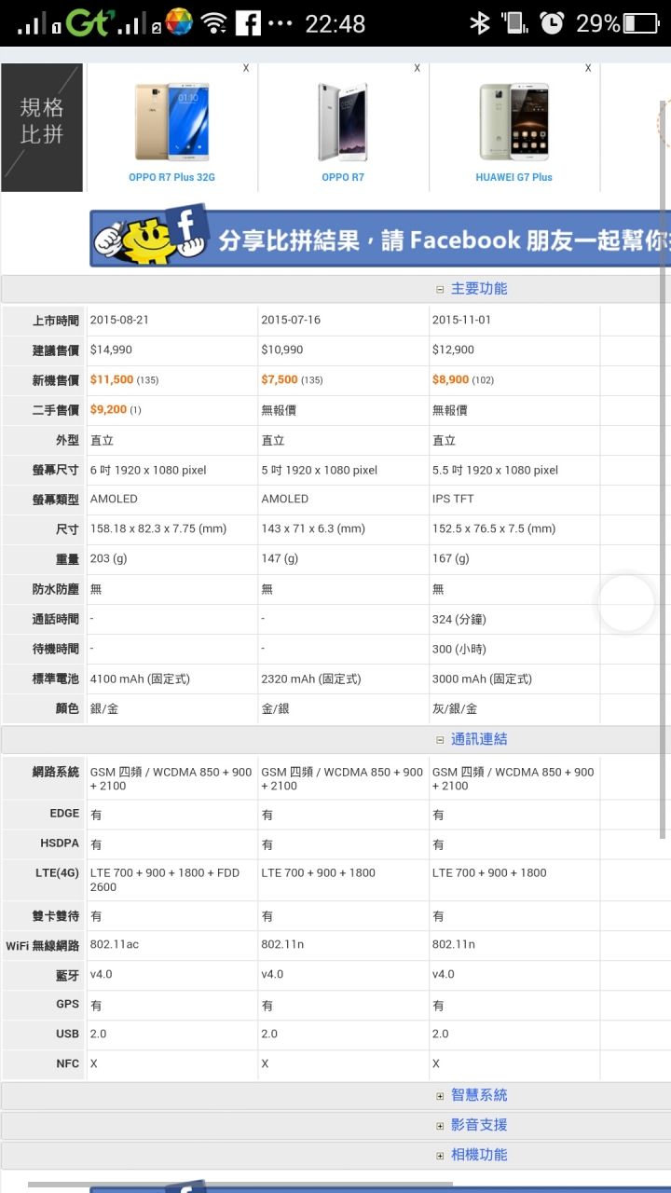Image resolution: width=671 pixels, height=1193 pixels.
Task: Tap the 規格比拼 logo tile
Action: click(42, 128)
